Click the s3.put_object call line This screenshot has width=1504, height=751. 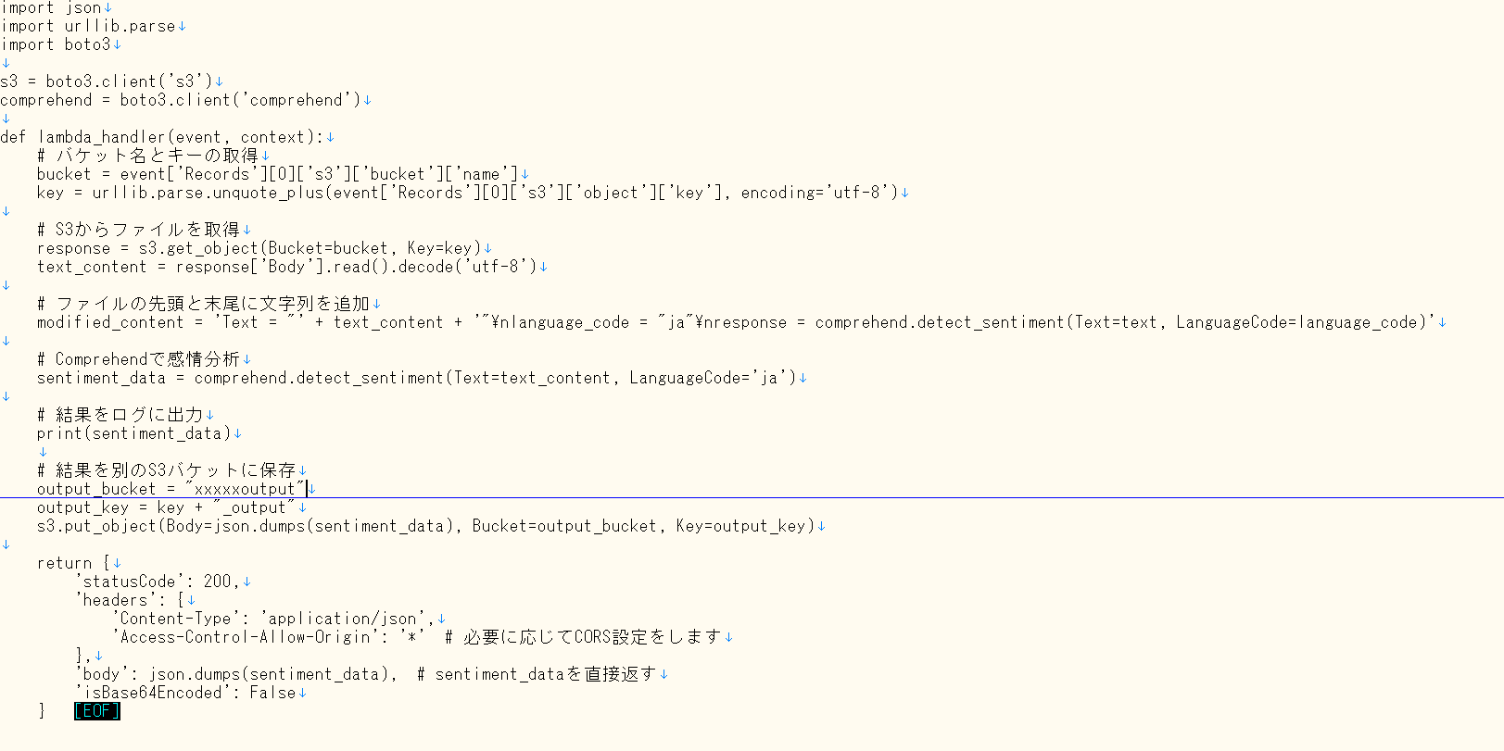coord(426,526)
